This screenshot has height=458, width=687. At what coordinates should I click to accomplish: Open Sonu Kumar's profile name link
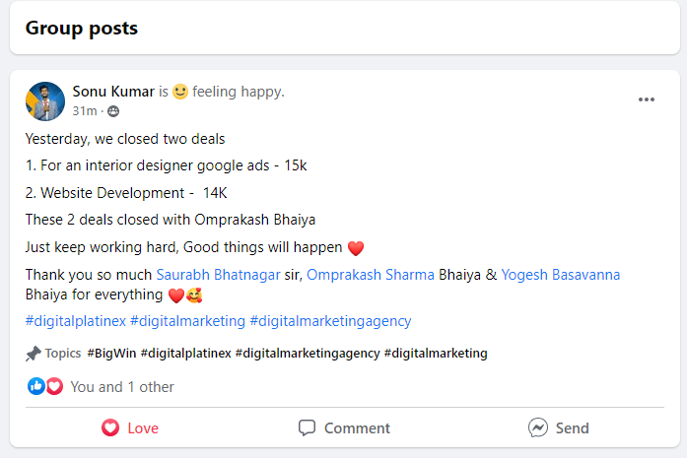pos(113,92)
